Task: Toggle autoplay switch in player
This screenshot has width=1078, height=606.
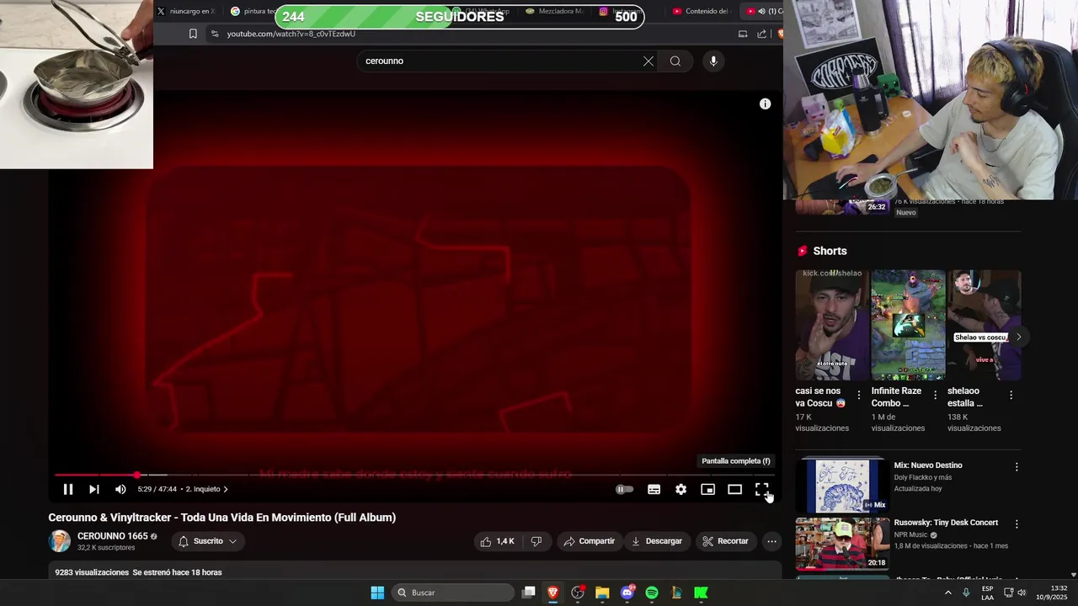Action: 624,489
